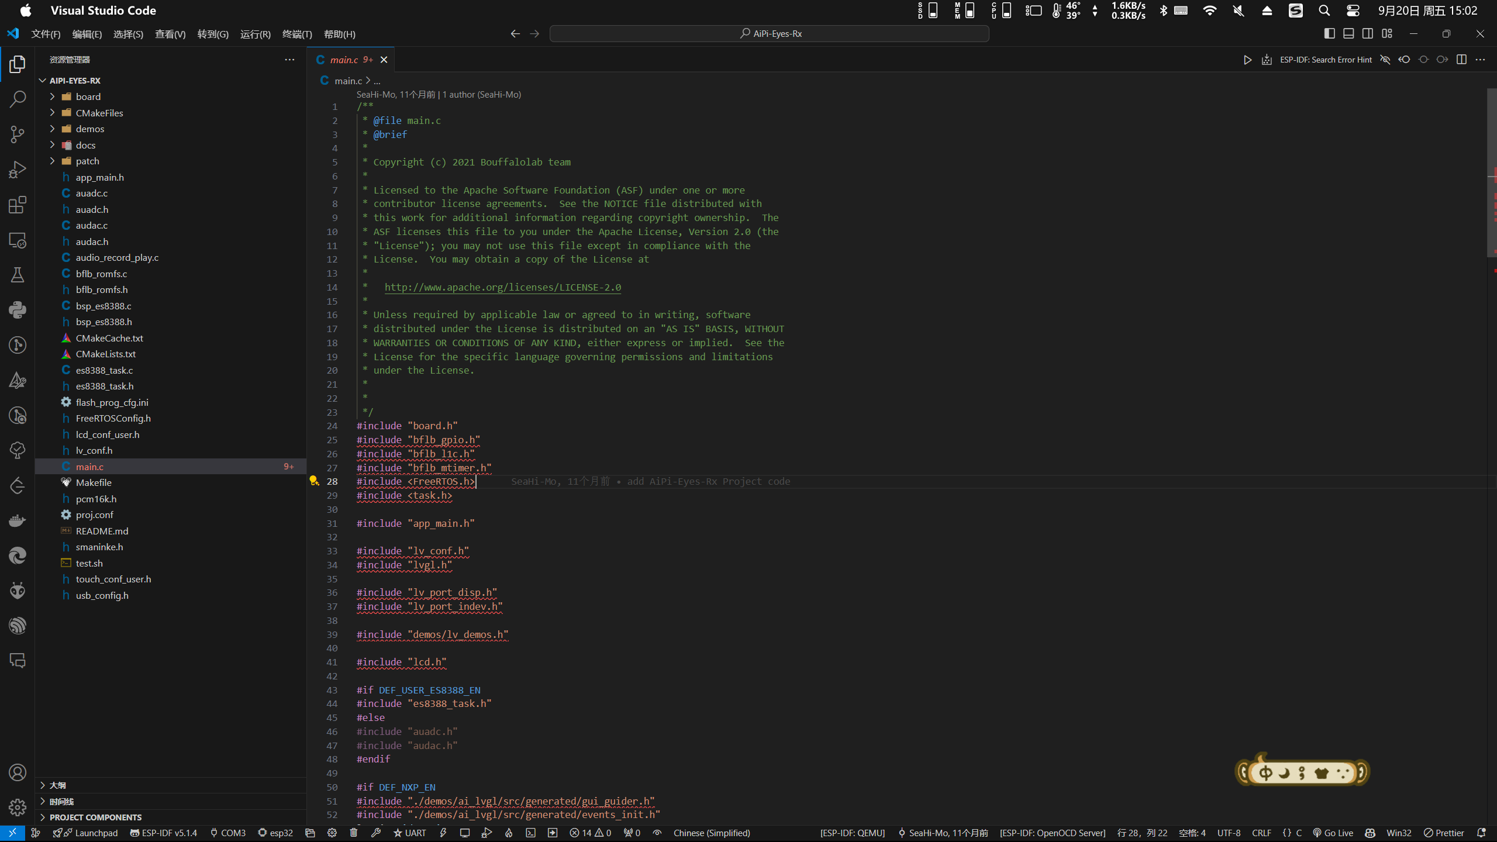Toggle macOS Control Center menu bar icon
Screen dimensions: 1497x842
click(x=1353, y=11)
